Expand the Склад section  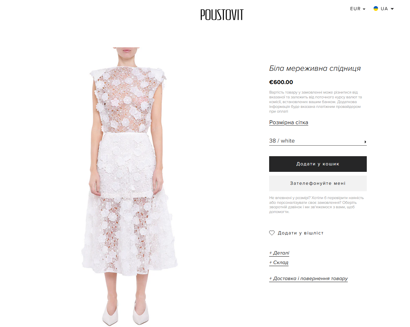click(279, 263)
